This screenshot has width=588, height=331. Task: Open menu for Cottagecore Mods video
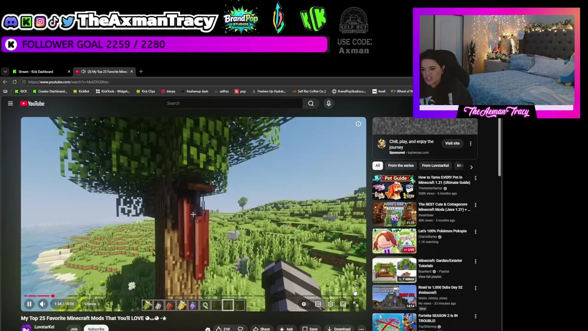[x=475, y=205]
